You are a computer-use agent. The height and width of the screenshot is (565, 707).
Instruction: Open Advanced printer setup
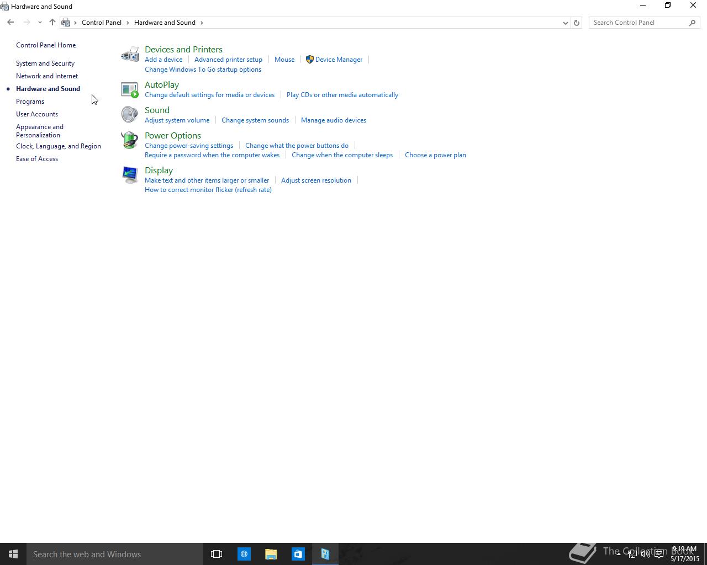point(228,60)
